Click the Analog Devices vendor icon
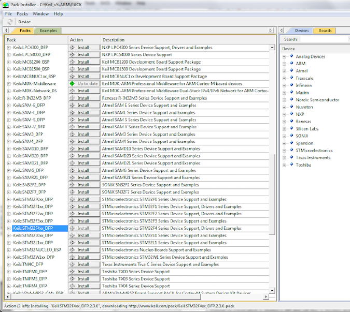 [x=291, y=56]
